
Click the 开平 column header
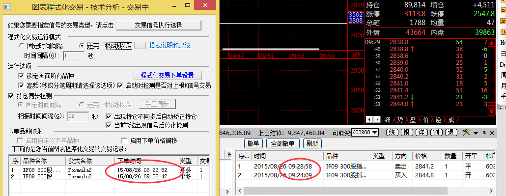(473, 156)
